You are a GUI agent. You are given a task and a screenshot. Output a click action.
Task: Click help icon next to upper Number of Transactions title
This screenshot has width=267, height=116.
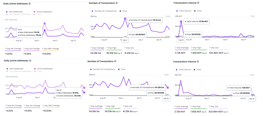117,3
